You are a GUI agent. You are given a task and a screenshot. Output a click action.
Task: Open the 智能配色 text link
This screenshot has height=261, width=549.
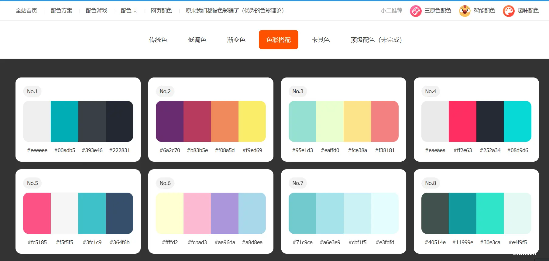pos(484,11)
